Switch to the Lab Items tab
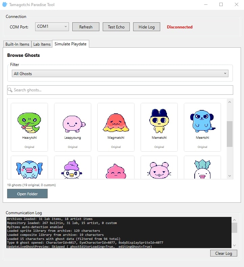244x267 pixels. click(x=42, y=44)
